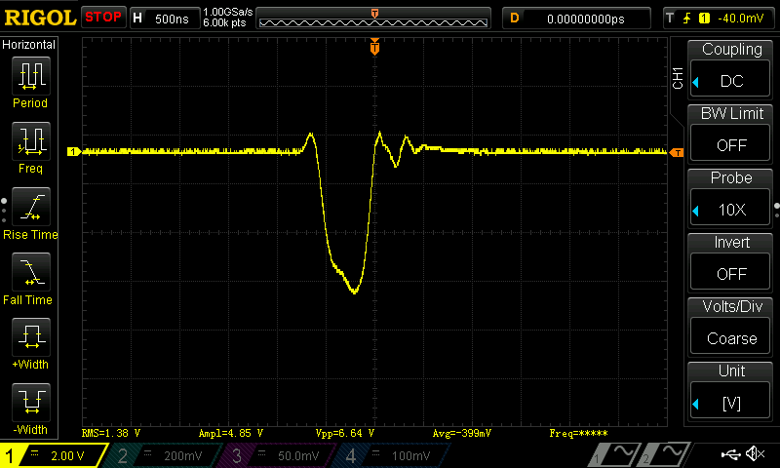780x468 pixels.
Task: Click the CH1 menu tab label
Action: (x=677, y=78)
